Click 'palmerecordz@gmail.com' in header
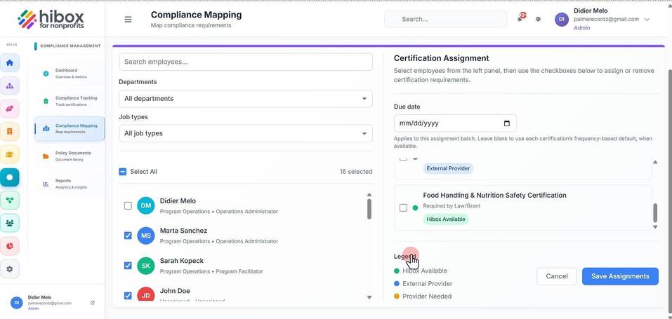The image size is (672, 319). [x=607, y=19]
